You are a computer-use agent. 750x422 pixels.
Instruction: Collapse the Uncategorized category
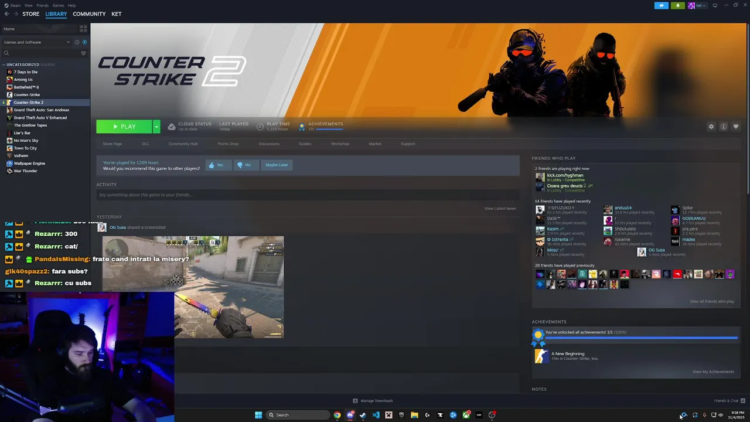coord(4,64)
